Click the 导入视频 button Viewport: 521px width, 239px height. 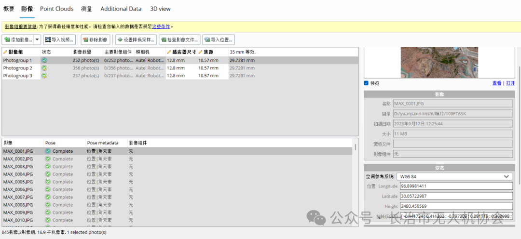tap(59, 40)
